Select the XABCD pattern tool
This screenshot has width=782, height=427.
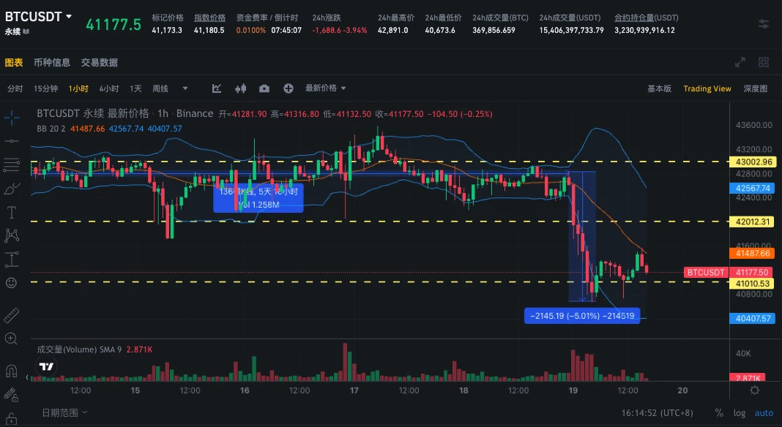pyautogui.click(x=11, y=235)
